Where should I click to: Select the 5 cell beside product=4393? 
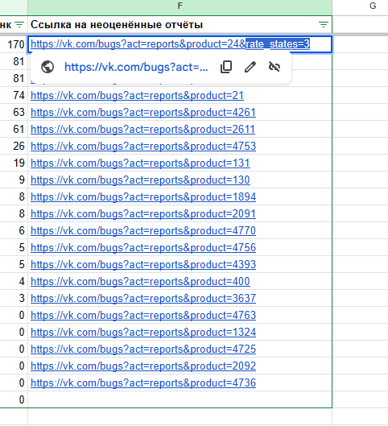(14, 264)
